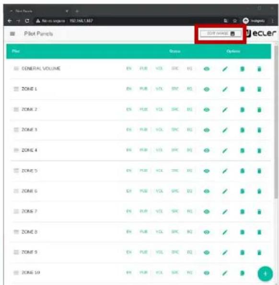Click the page vertical scrollbar
This screenshot has height=285, width=279.
tap(276, 122)
